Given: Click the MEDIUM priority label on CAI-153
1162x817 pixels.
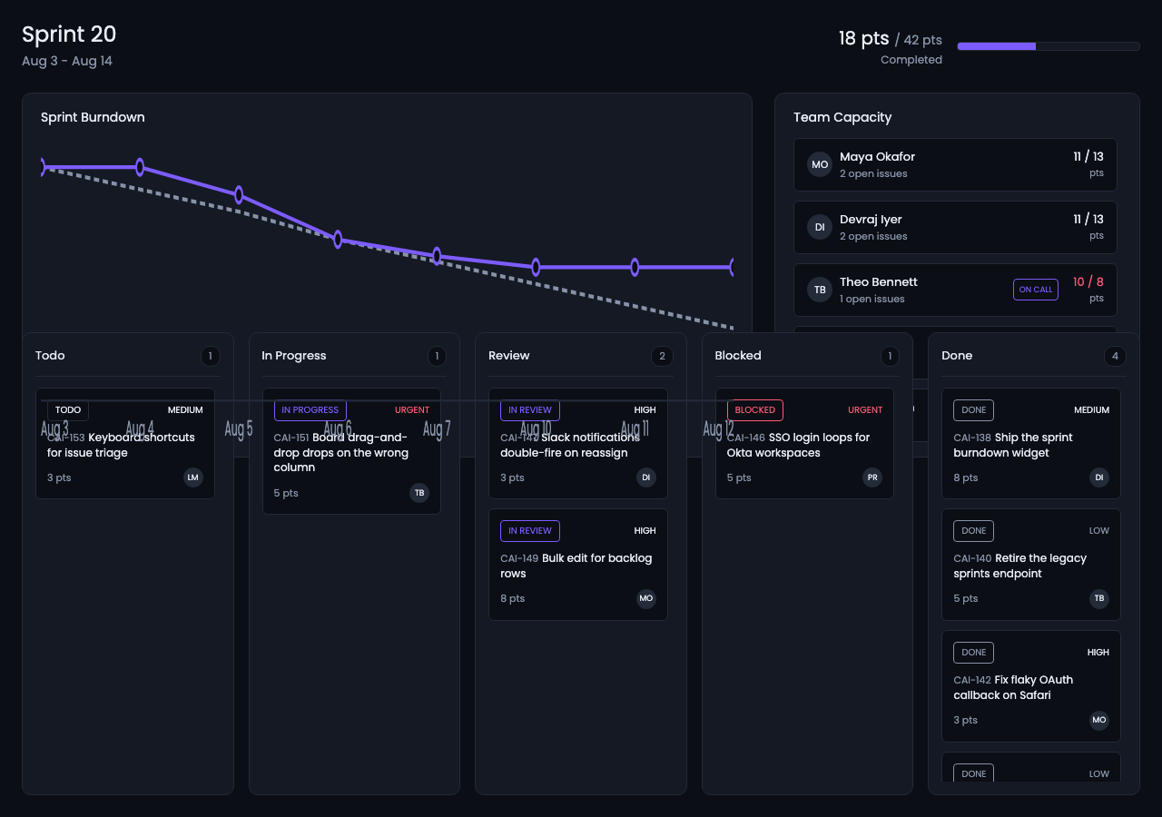Looking at the screenshot, I should (185, 410).
